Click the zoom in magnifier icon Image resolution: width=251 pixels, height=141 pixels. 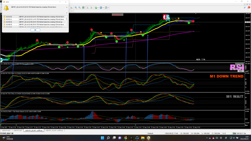tap(76, 8)
